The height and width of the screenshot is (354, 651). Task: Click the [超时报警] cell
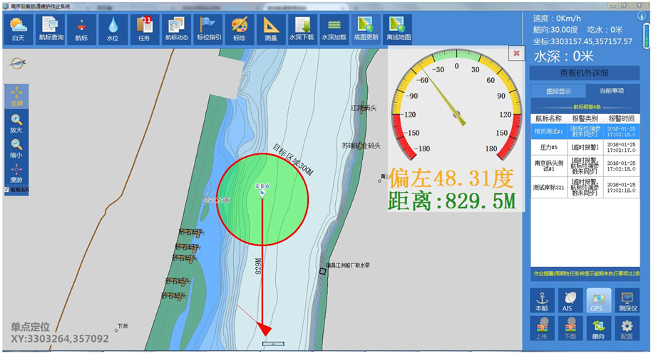[x=585, y=147]
